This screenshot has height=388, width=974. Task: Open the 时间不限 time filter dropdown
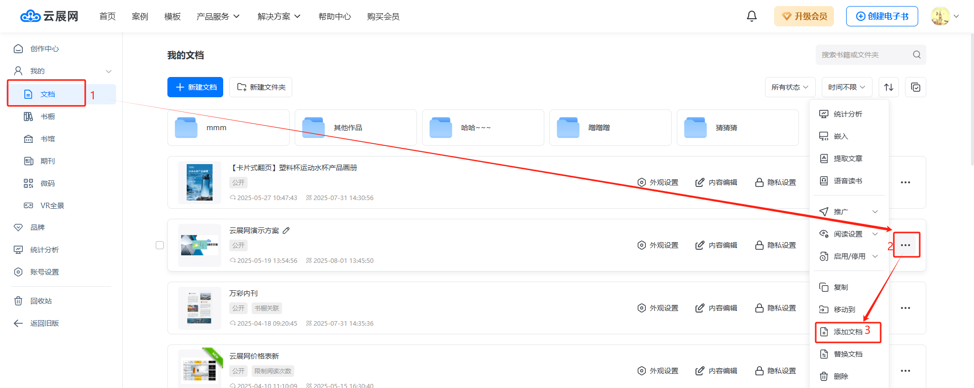847,87
